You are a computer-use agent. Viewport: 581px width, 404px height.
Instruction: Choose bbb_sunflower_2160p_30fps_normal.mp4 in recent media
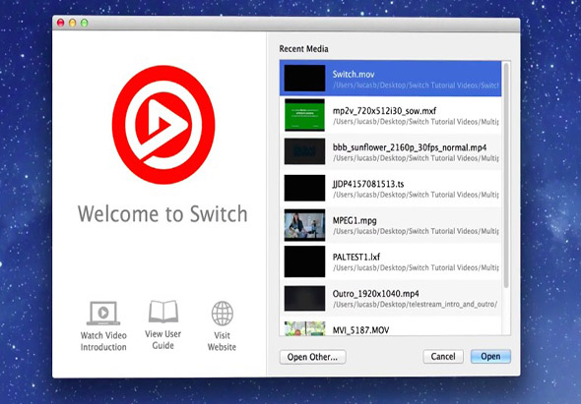(391, 151)
